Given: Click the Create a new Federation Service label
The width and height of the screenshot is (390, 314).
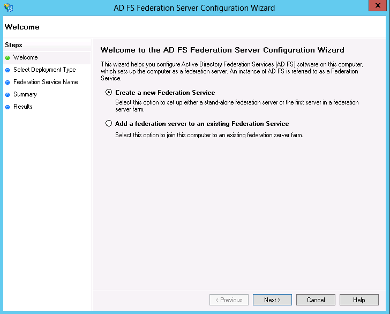Looking at the screenshot, I should [x=165, y=93].
